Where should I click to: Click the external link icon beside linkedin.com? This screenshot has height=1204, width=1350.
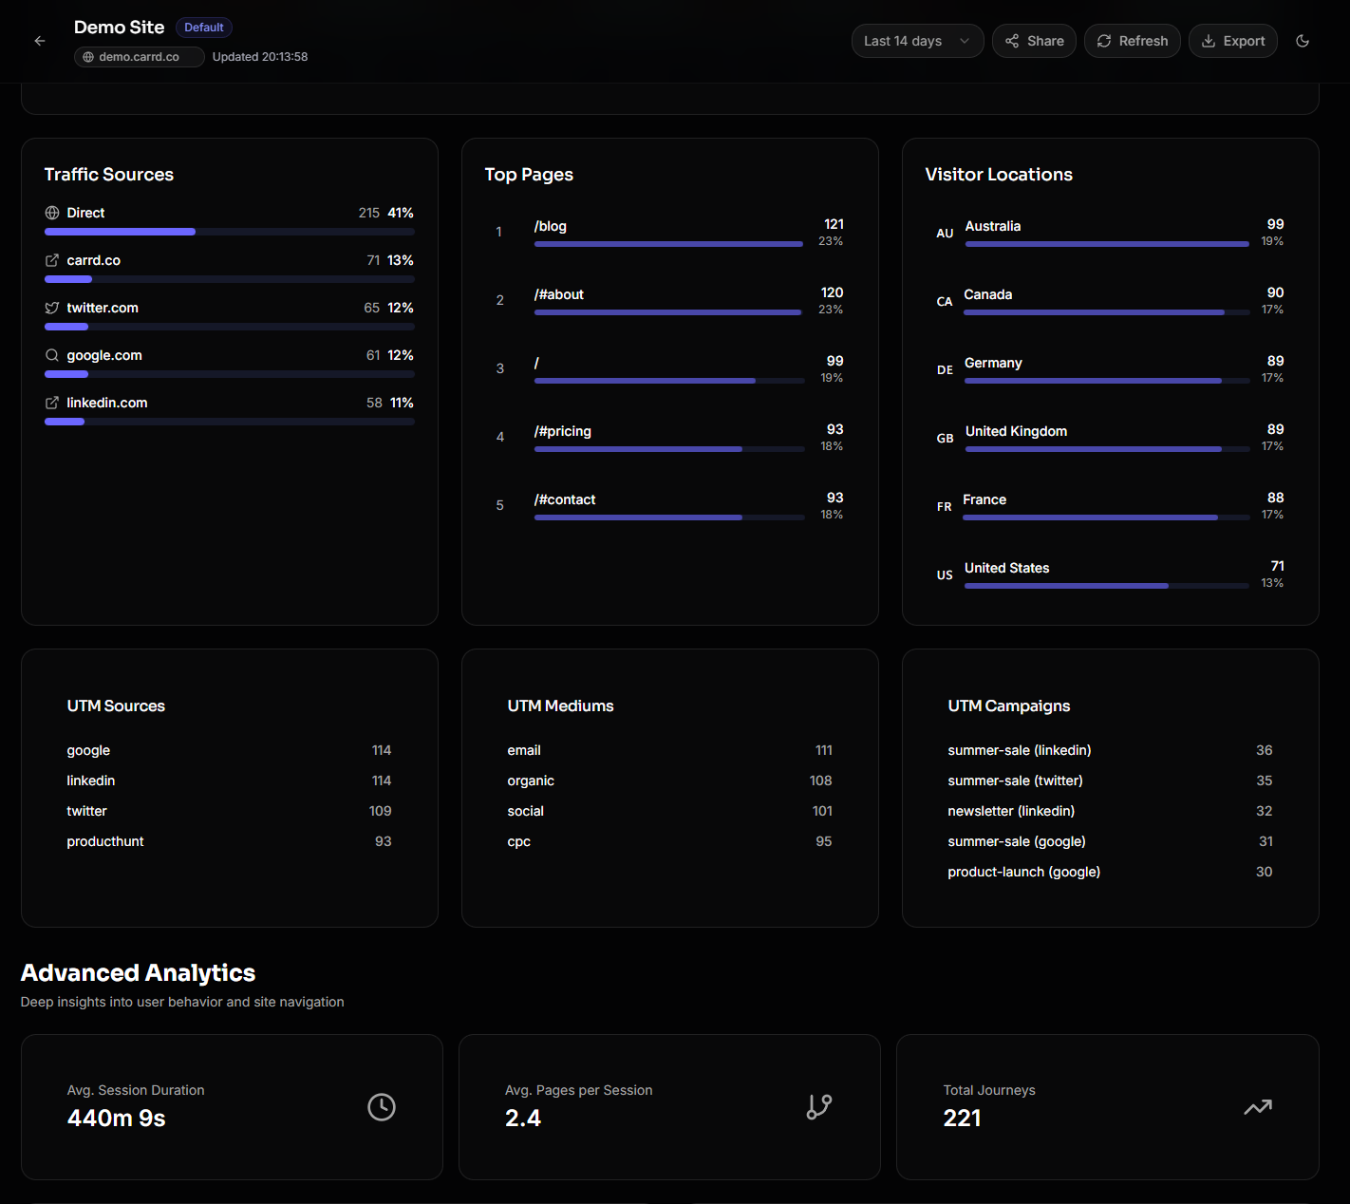[51, 402]
